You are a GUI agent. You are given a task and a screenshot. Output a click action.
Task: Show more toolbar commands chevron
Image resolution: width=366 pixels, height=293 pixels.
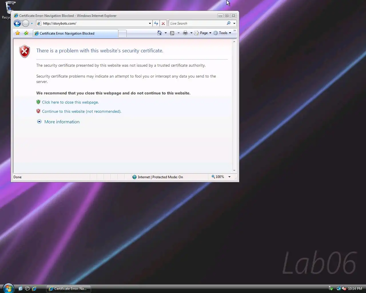coord(235,31)
